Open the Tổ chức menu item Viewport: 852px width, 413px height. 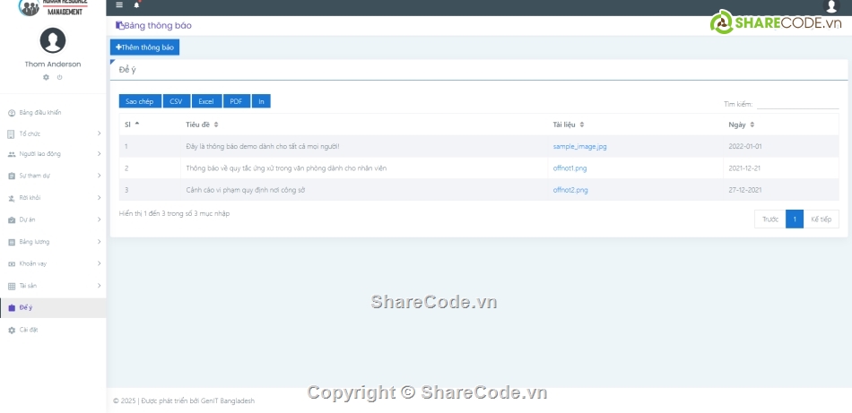53,133
